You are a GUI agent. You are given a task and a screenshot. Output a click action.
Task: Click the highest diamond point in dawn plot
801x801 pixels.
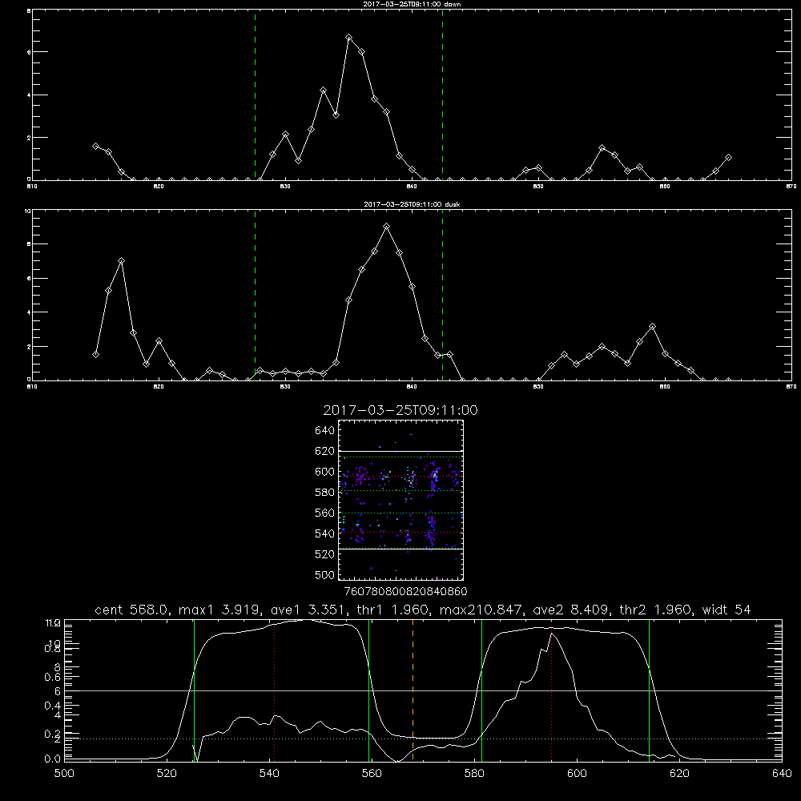pos(349,38)
